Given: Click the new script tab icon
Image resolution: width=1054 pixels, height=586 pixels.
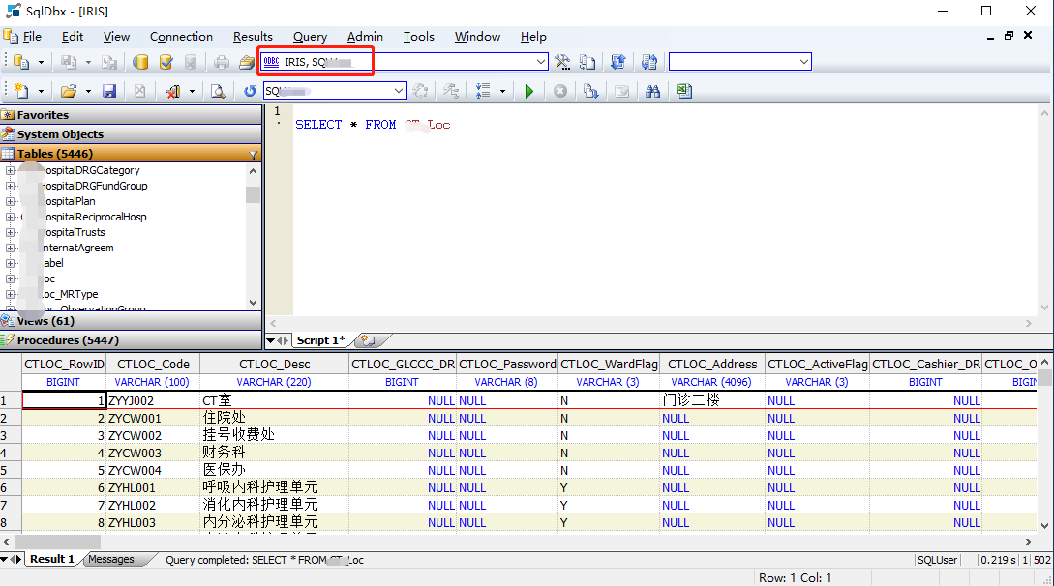Looking at the screenshot, I should click(x=368, y=340).
